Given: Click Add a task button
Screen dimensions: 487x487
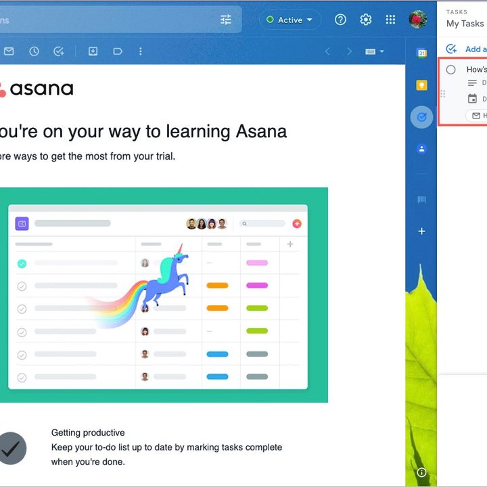Looking at the screenshot, I should 466,49.
